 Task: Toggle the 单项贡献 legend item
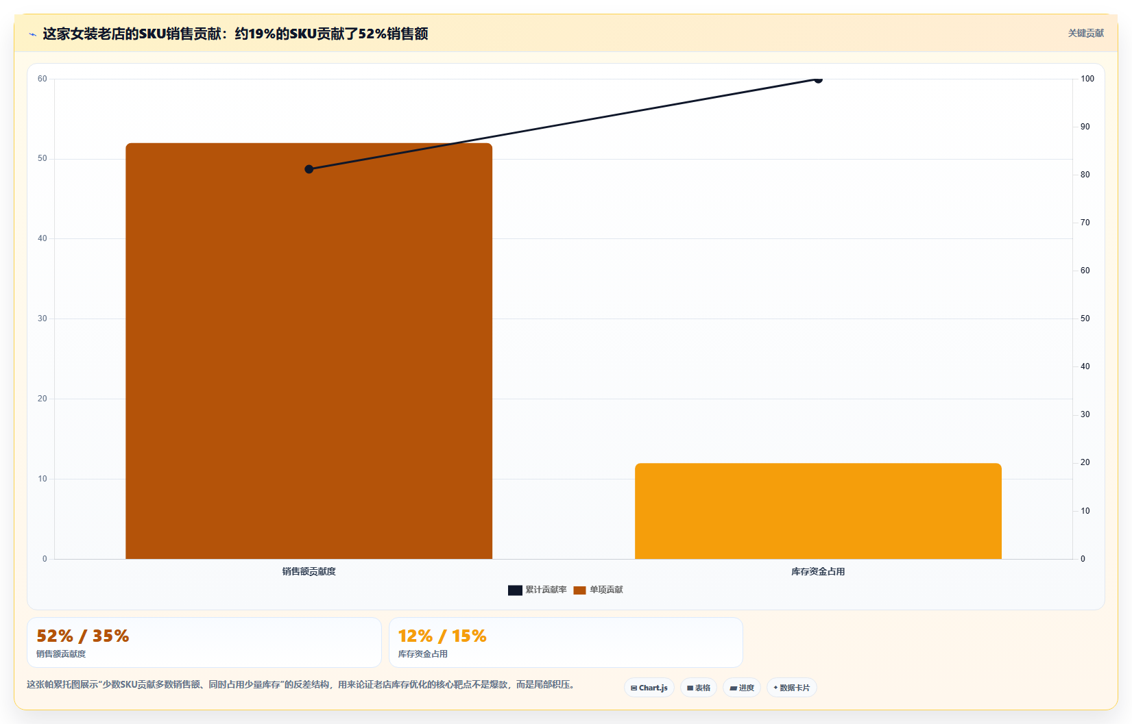599,590
